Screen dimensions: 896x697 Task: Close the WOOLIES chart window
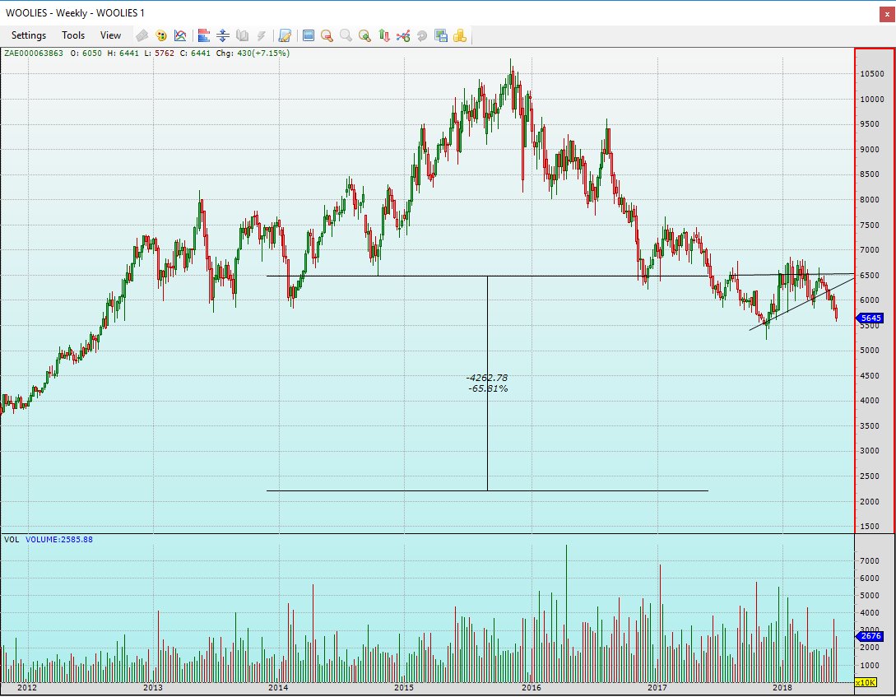point(887,14)
